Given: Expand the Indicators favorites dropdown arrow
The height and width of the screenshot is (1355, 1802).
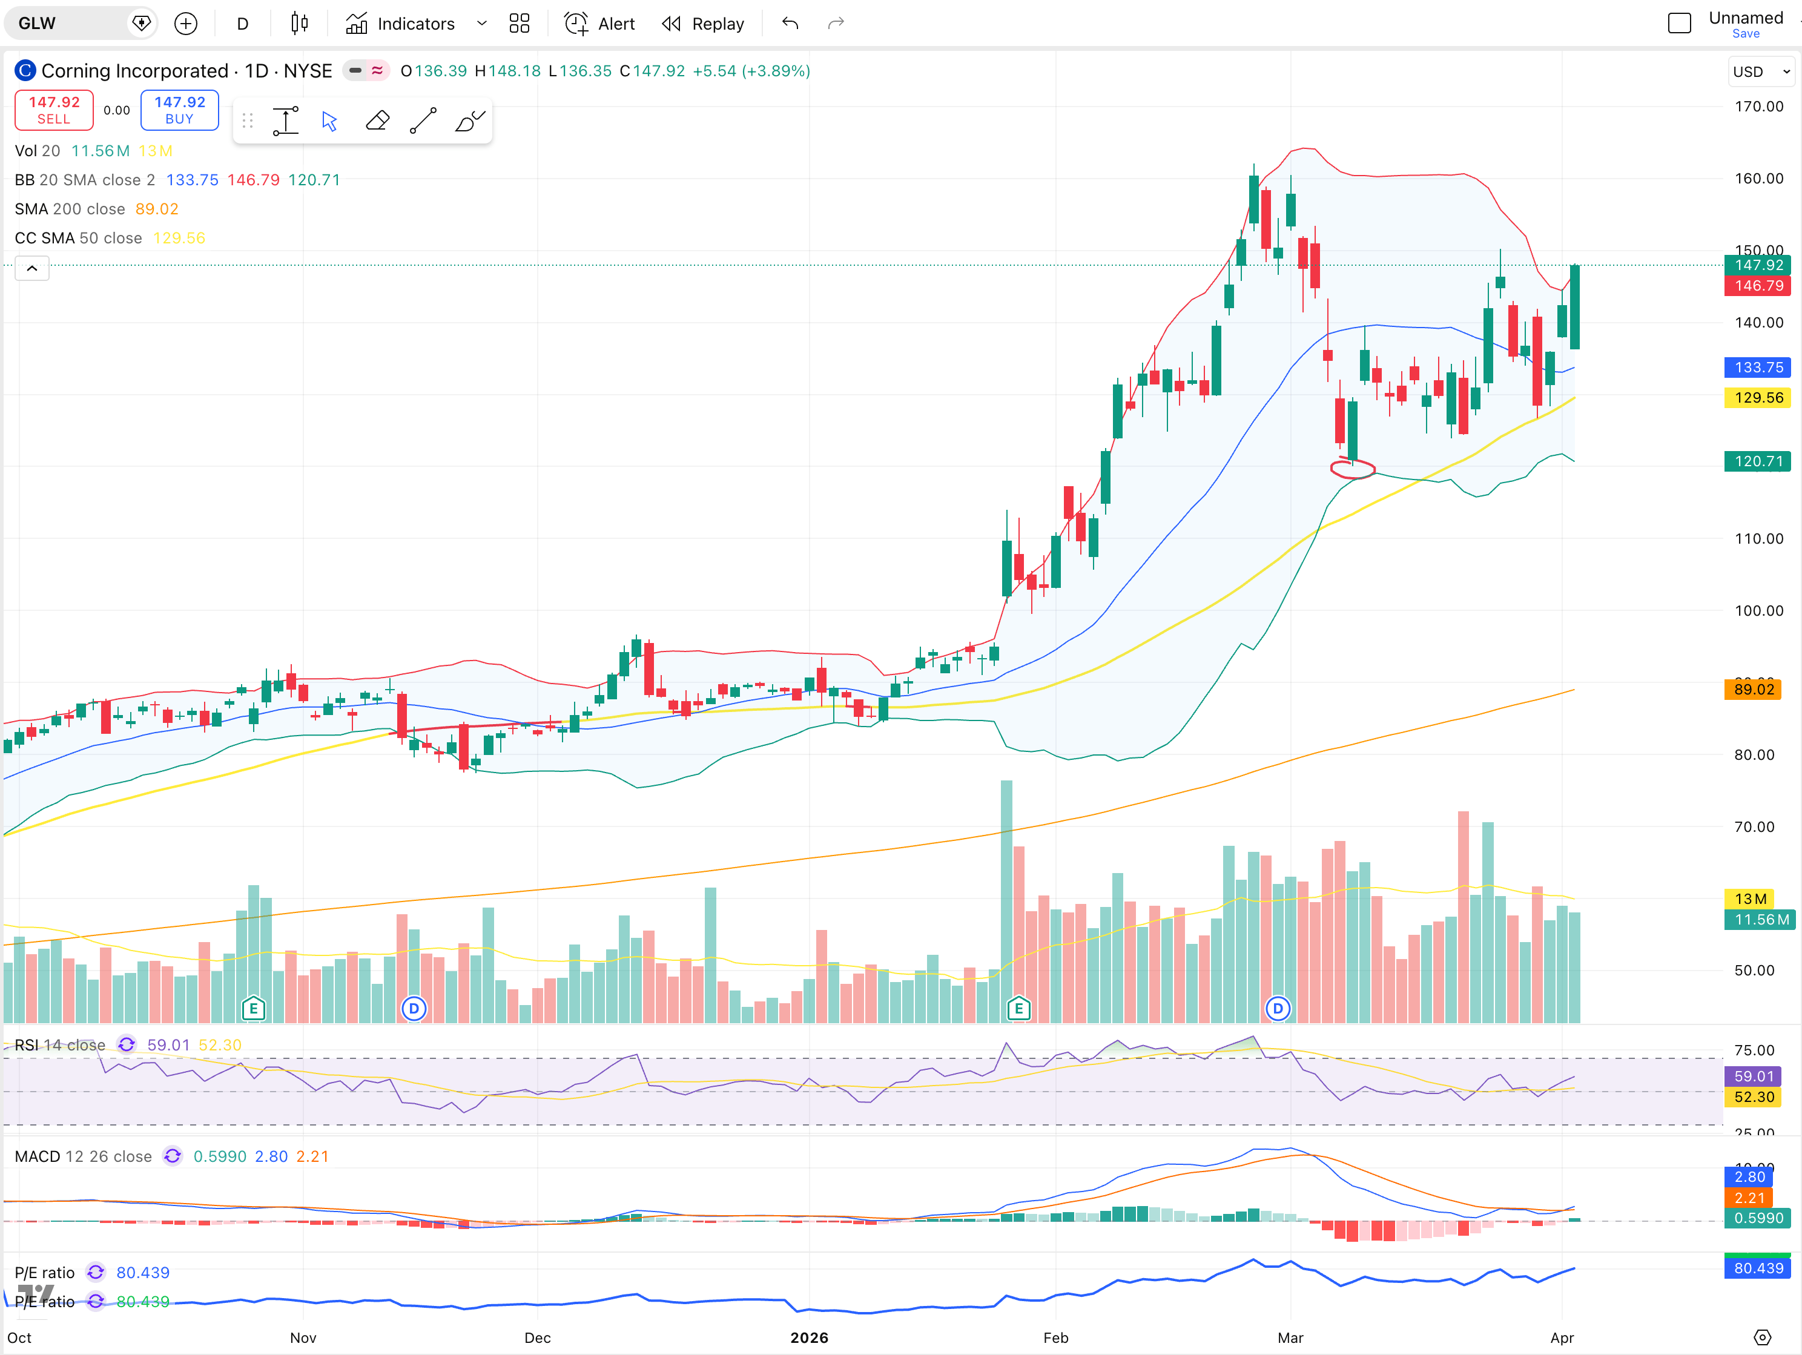Looking at the screenshot, I should (481, 24).
